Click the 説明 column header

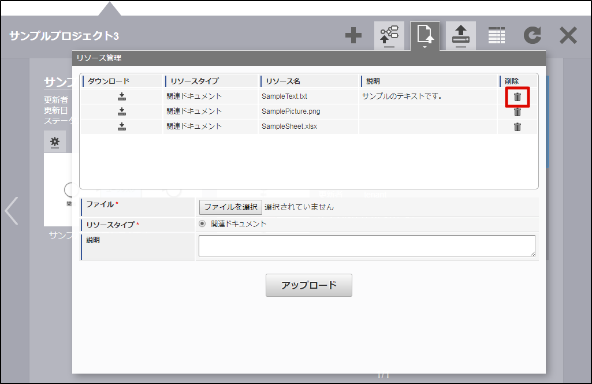428,81
